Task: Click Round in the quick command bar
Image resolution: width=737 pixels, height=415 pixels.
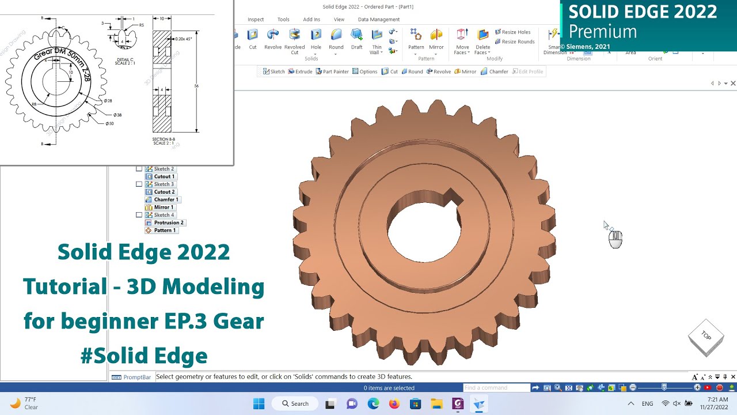Action: pyautogui.click(x=412, y=71)
